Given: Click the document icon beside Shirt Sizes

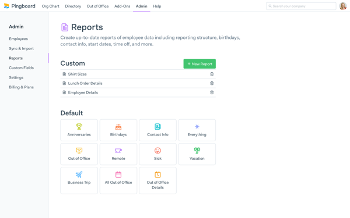Looking at the screenshot, I should pyautogui.click(x=64, y=74).
